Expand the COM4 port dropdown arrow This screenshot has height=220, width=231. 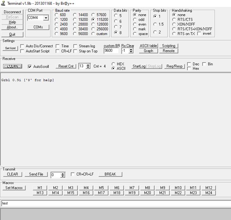point(46,18)
